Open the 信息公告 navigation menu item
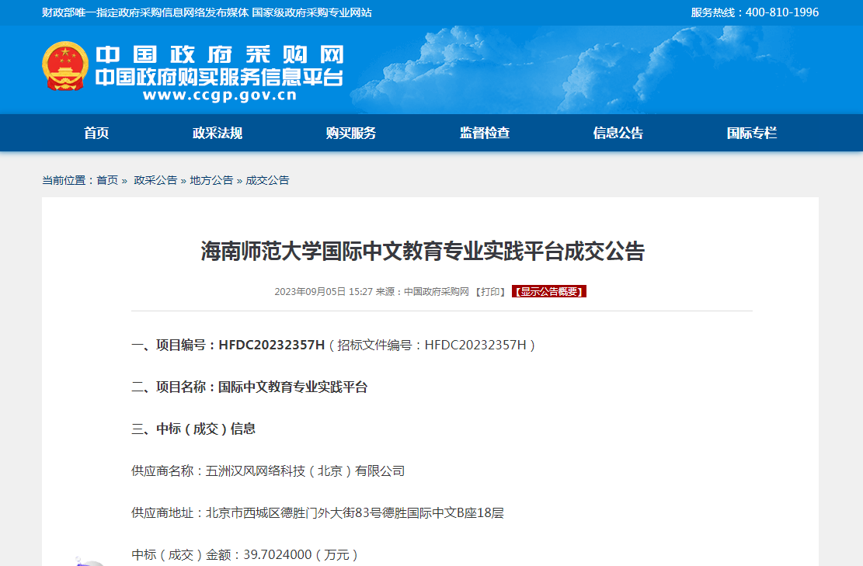 (x=618, y=133)
